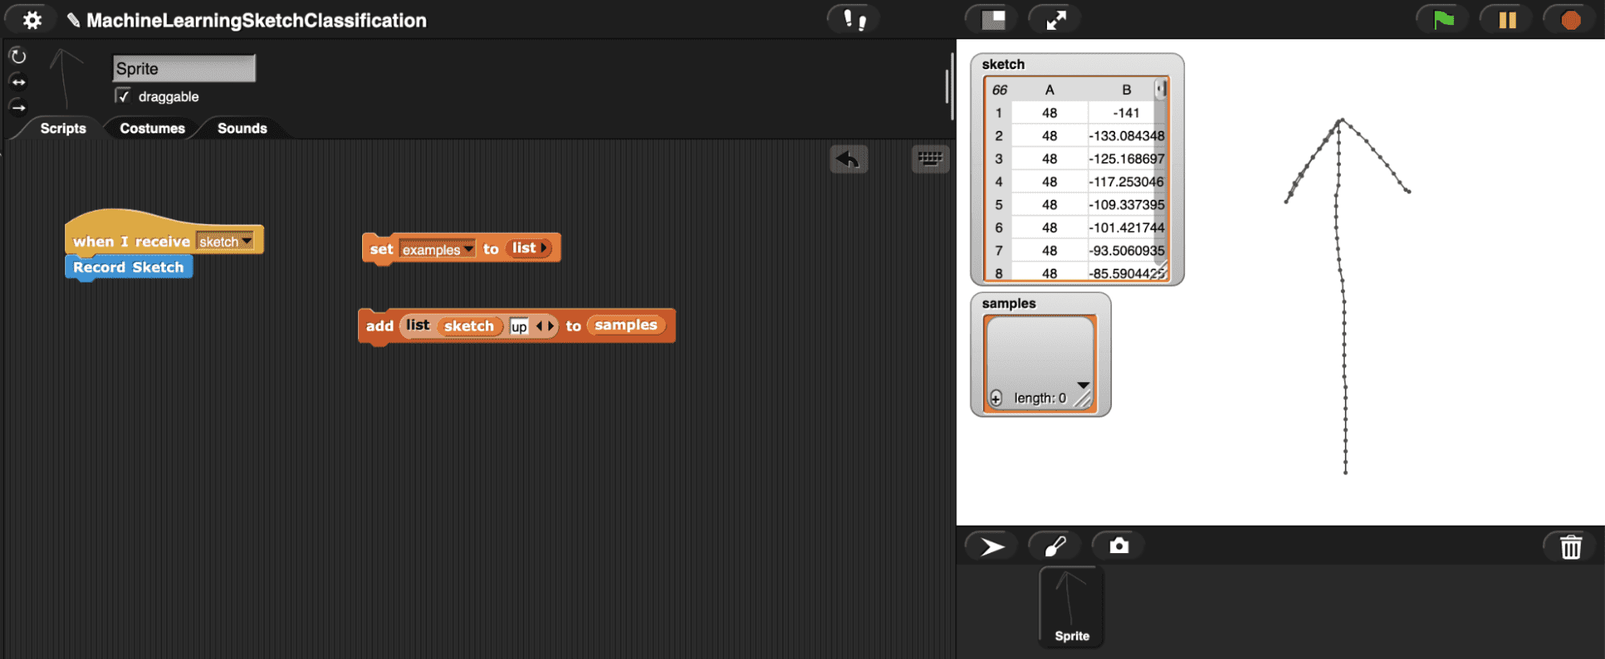Viewport: 1605px width, 659px height.
Task: Pause all running scripts
Action: click(1507, 20)
